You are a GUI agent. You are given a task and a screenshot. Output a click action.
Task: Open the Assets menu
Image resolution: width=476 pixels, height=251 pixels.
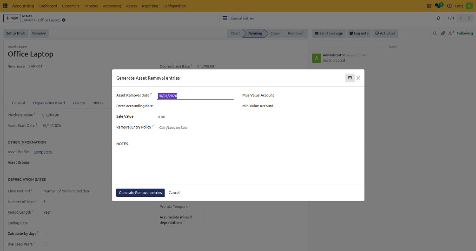click(132, 6)
